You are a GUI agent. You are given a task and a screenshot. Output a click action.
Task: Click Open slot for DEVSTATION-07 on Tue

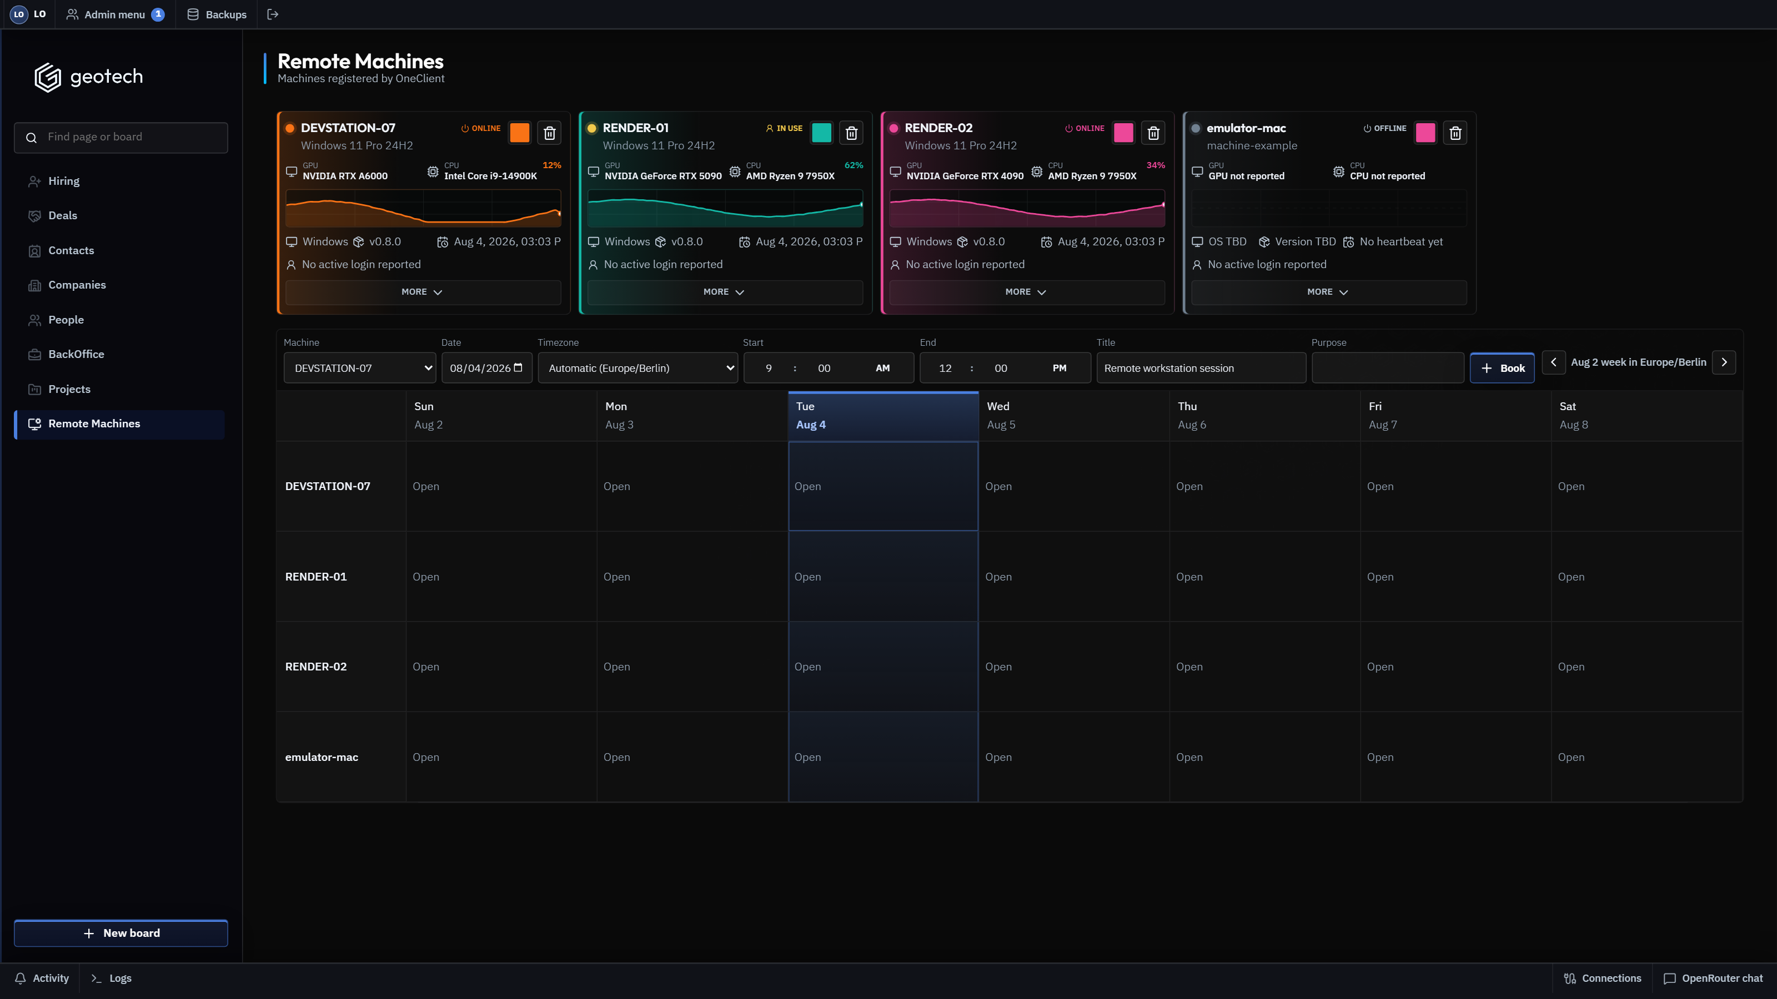[x=883, y=486]
